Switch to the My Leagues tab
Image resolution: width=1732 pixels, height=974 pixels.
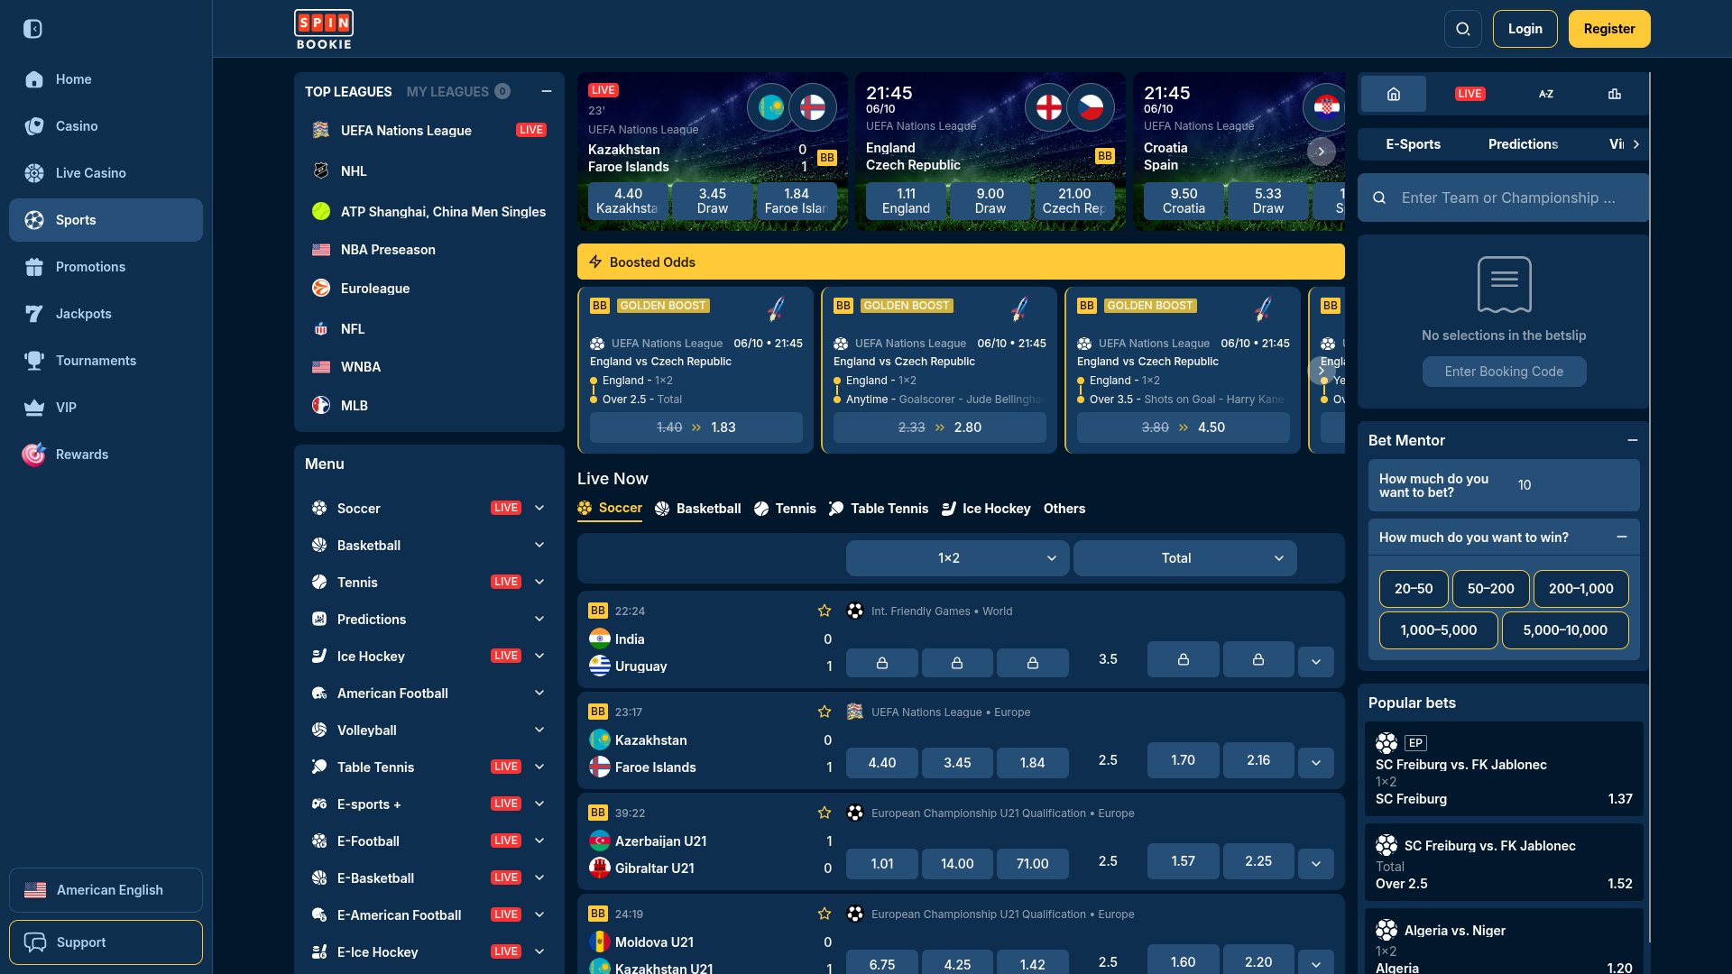458,91
